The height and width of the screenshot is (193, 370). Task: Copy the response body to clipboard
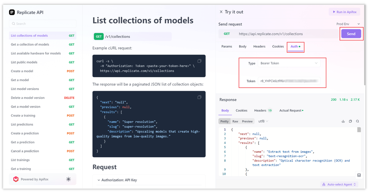[x=350, y=121]
